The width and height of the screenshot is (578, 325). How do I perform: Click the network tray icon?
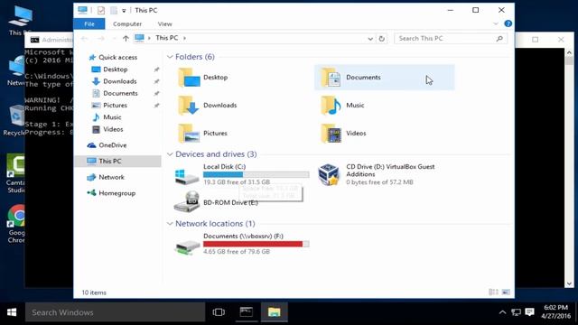pyautogui.click(x=516, y=312)
